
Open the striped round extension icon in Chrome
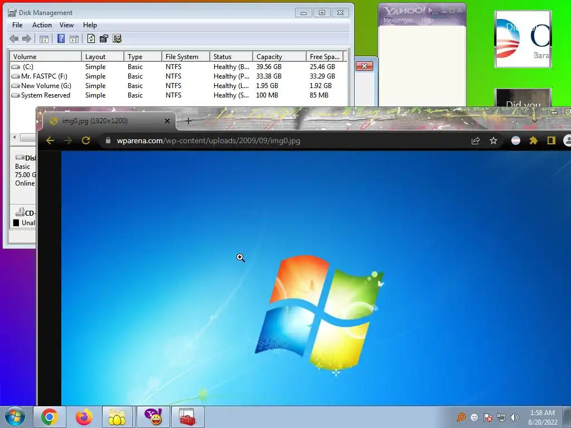click(x=516, y=140)
